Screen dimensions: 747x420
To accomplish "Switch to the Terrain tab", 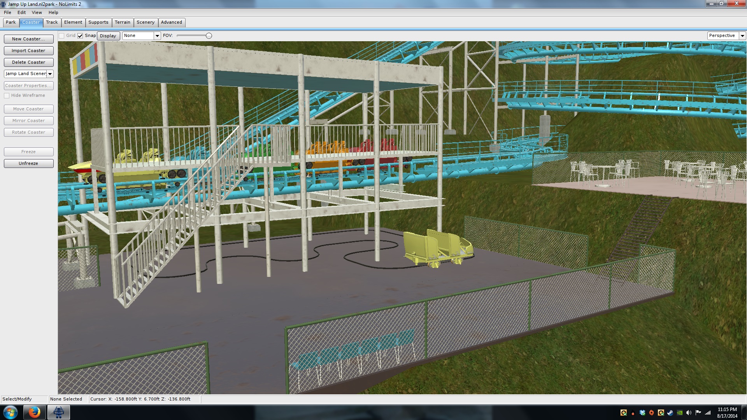I will click(123, 22).
